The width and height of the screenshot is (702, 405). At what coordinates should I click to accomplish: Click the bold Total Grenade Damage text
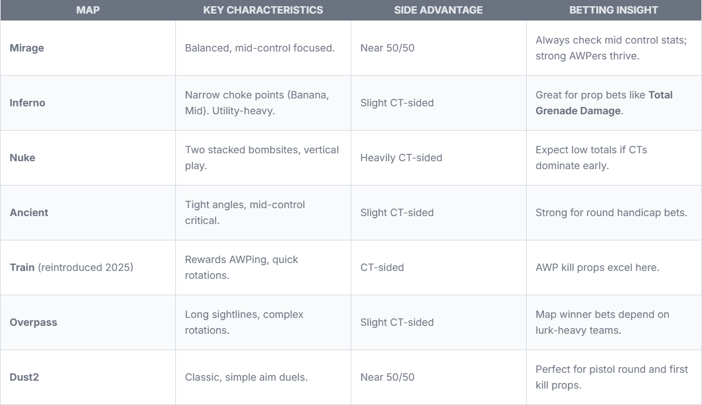604,103
